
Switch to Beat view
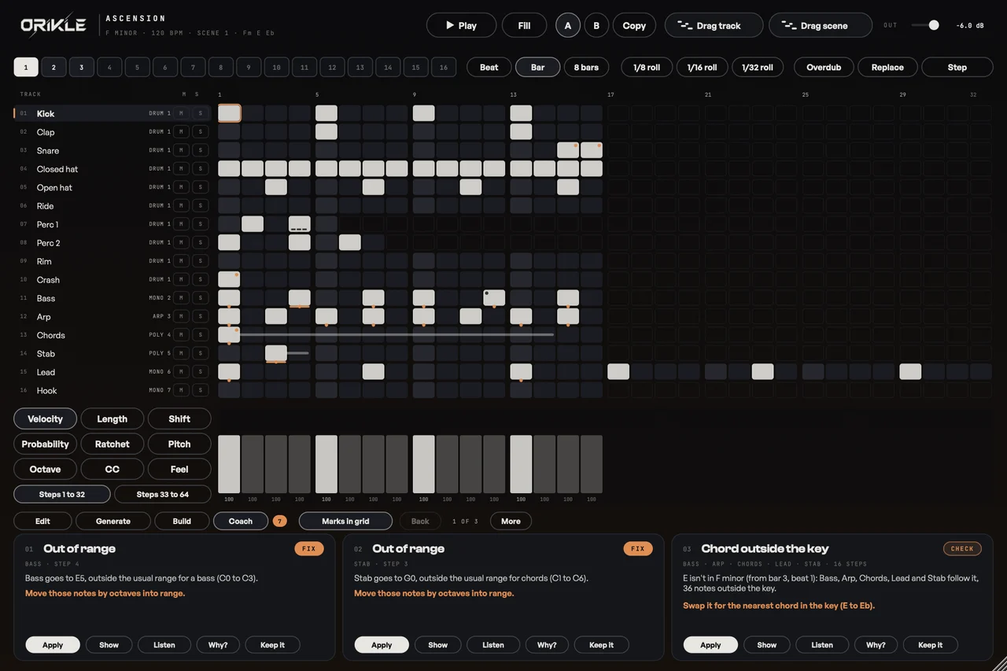pyautogui.click(x=489, y=67)
